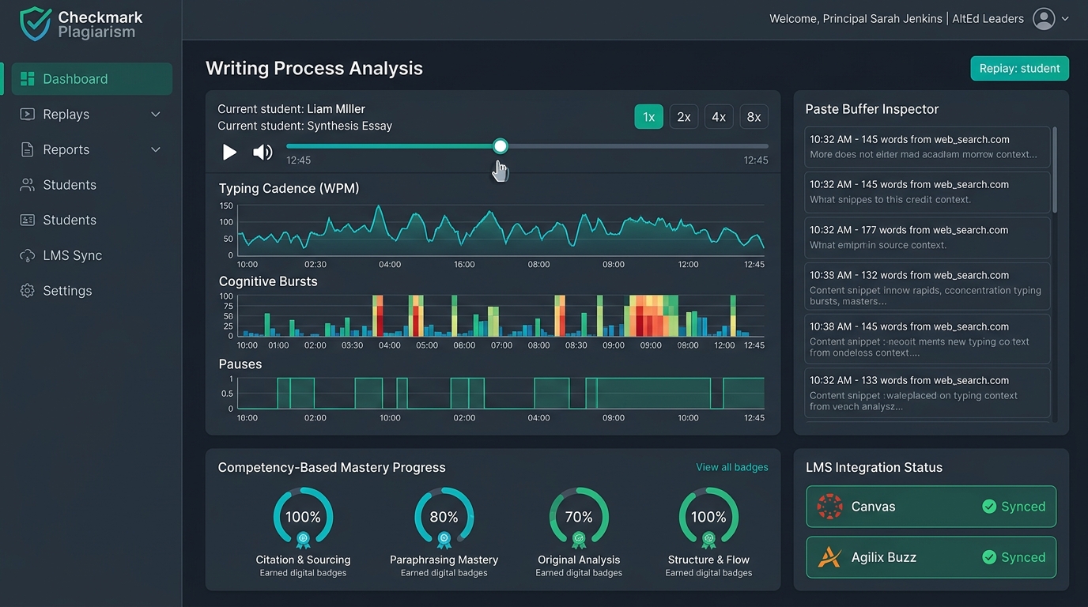Click the Settings gear icon
Viewport: 1088px width, 607px height.
point(28,291)
